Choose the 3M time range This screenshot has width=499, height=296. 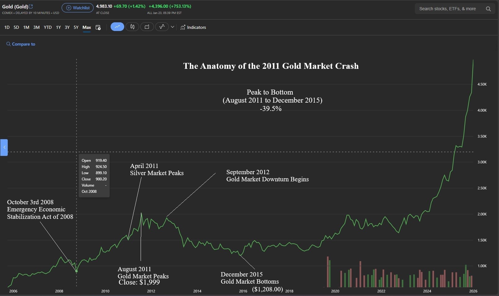[36, 27]
